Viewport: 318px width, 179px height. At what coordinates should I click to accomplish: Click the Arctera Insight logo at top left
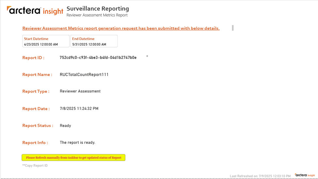pyautogui.click(x=35, y=10)
